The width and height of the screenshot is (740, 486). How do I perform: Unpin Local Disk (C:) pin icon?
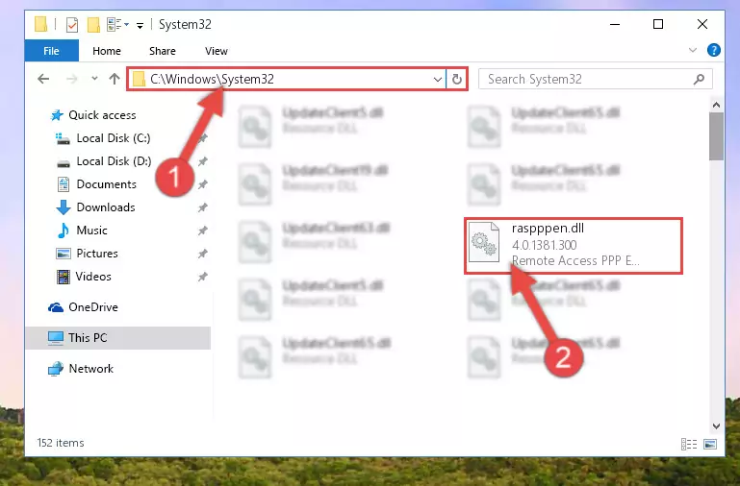point(202,138)
